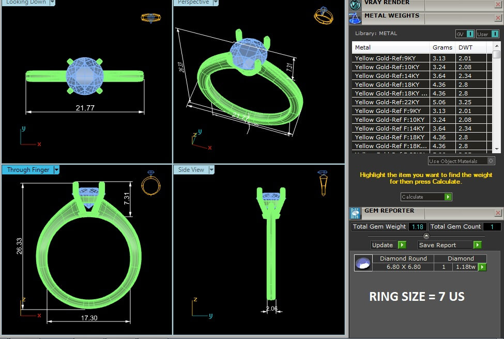Open the Through Finger viewport dropdown

pyautogui.click(x=57, y=170)
